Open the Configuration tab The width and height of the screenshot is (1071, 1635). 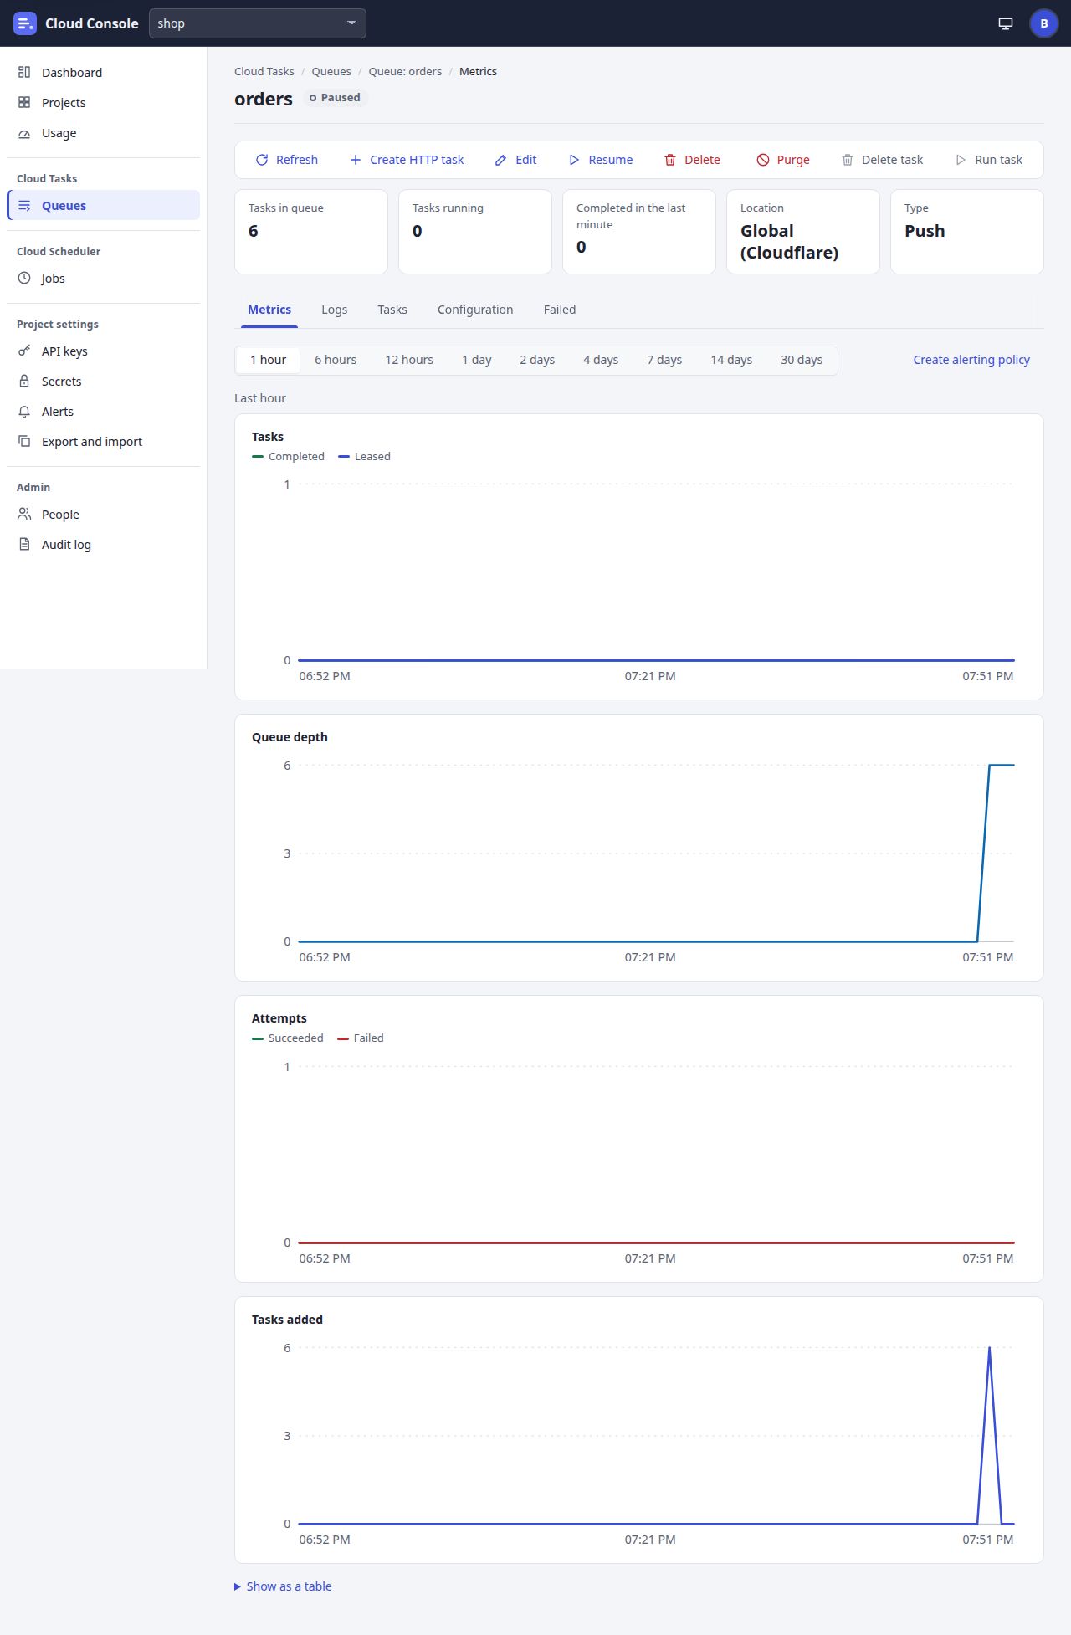point(475,310)
